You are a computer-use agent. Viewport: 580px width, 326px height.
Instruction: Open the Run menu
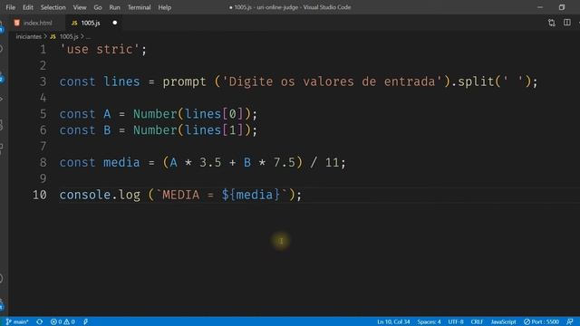coord(115,7)
